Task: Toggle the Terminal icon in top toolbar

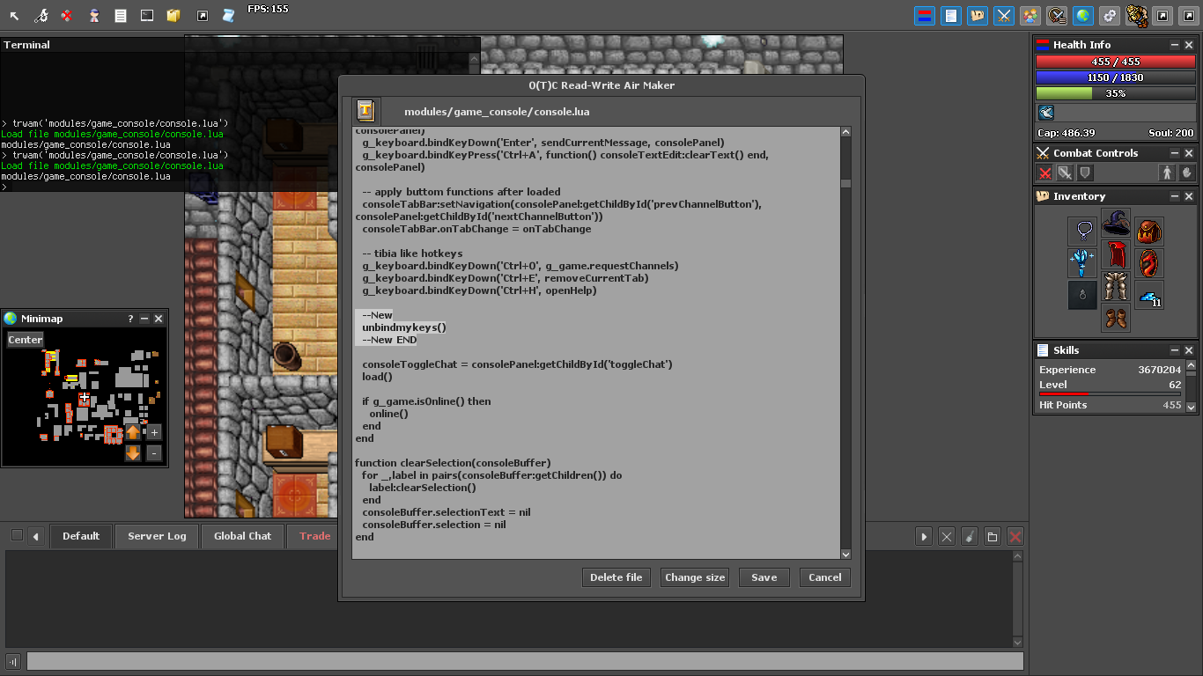Action: pos(147,16)
